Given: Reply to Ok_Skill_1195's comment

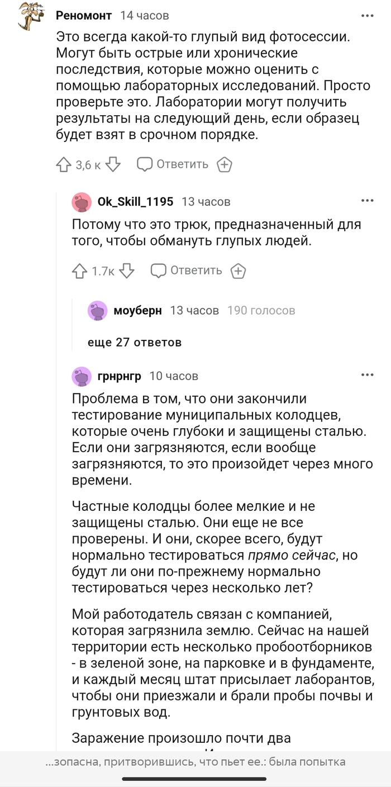Looking at the screenshot, I should tap(187, 271).
